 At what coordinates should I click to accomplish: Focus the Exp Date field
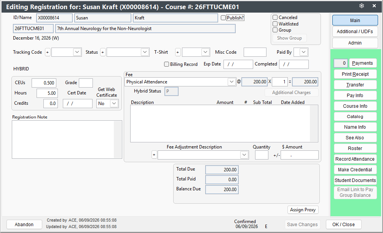click(238, 64)
